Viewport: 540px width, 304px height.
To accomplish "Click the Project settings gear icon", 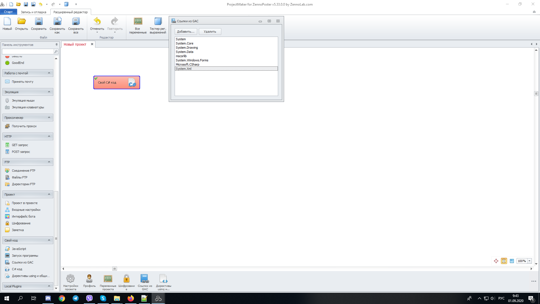I will coord(70,279).
